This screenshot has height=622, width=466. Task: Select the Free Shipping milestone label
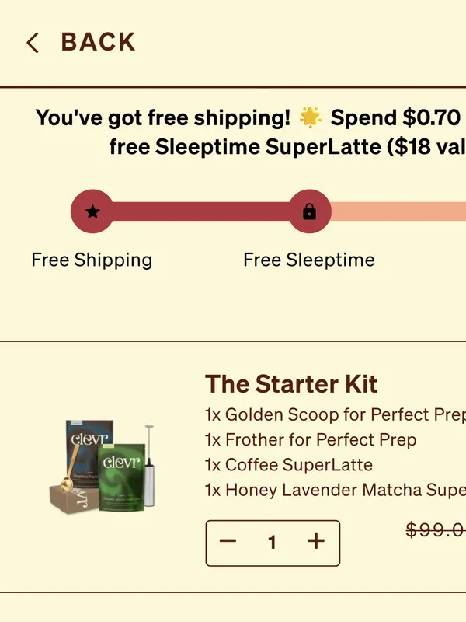(x=92, y=260)
